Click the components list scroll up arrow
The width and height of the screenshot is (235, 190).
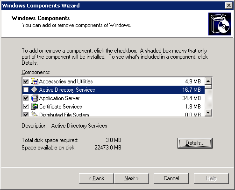208,81
